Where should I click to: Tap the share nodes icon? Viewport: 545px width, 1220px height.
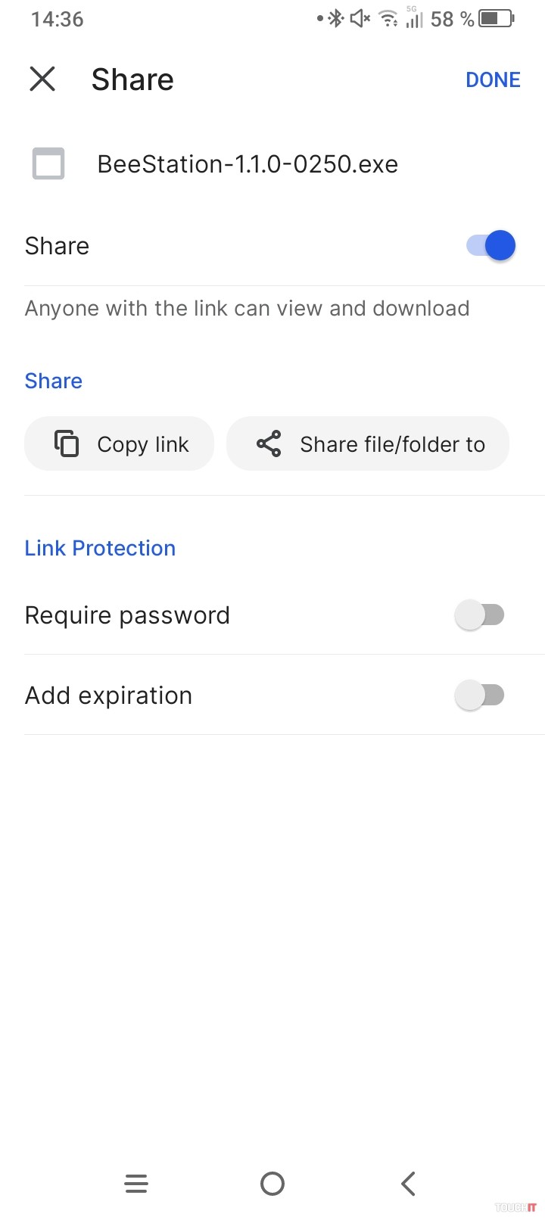click(x=269, y=443)
